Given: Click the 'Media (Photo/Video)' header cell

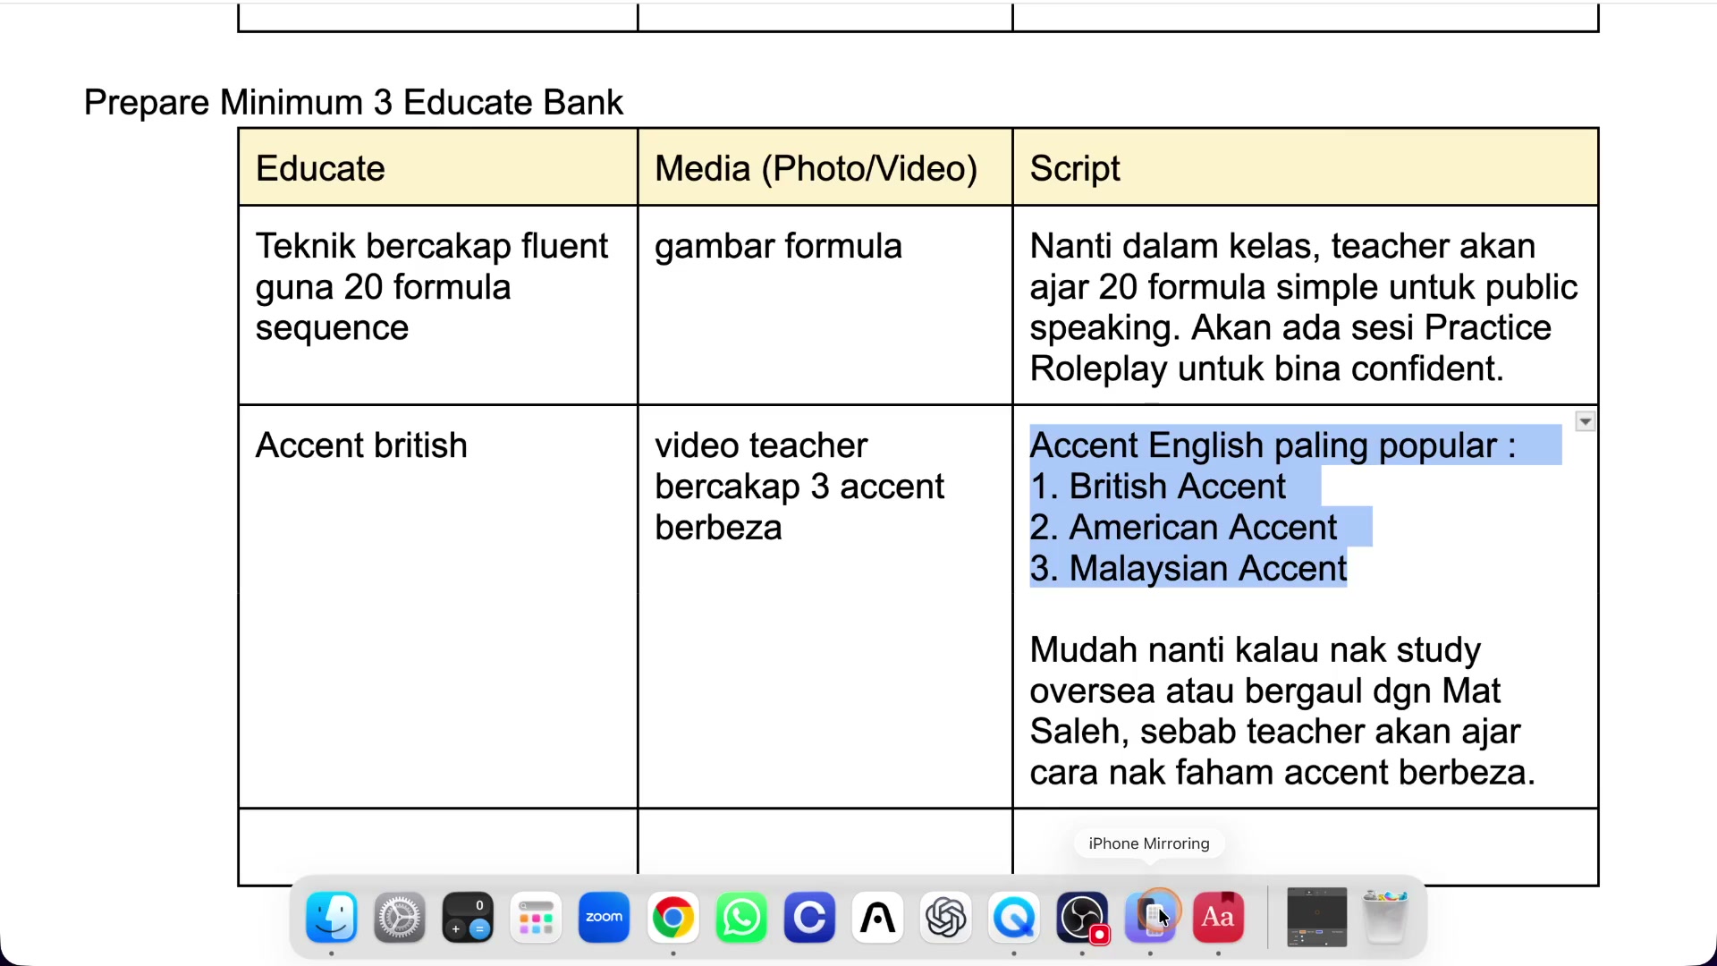Looking at the screenshot, I should point(825,167).
